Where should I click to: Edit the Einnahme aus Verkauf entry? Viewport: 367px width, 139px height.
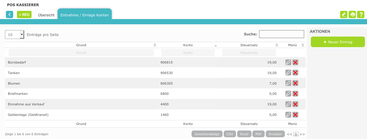pos(288,104)
